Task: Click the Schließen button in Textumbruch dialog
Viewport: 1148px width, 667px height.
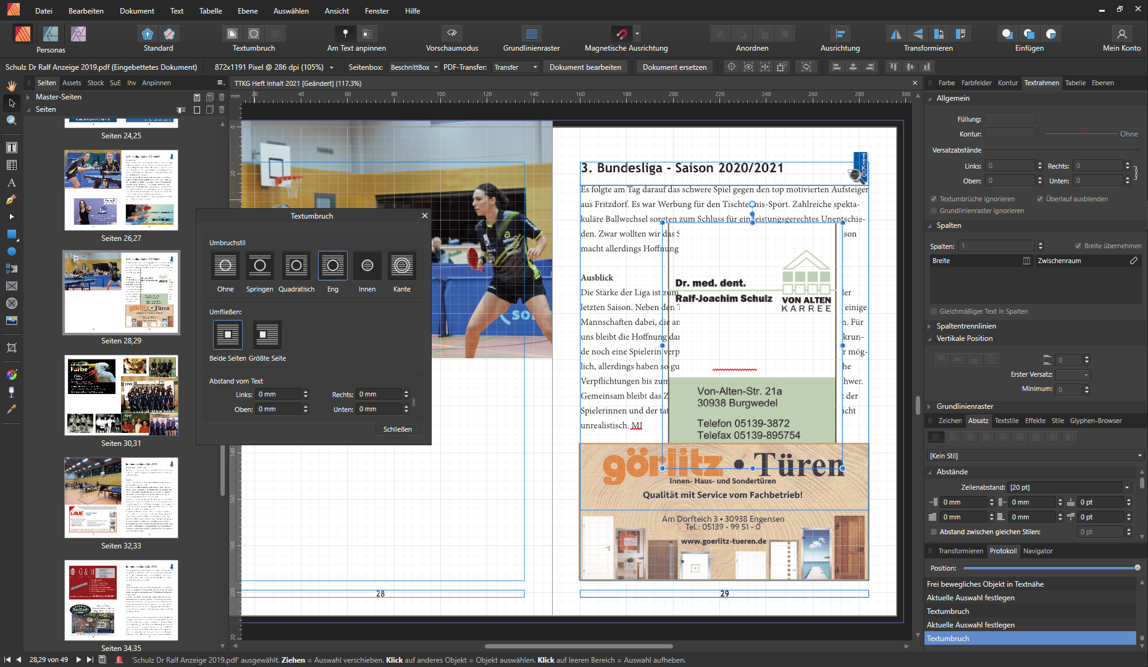Action: pyautogui.click(x=397, y=429)
